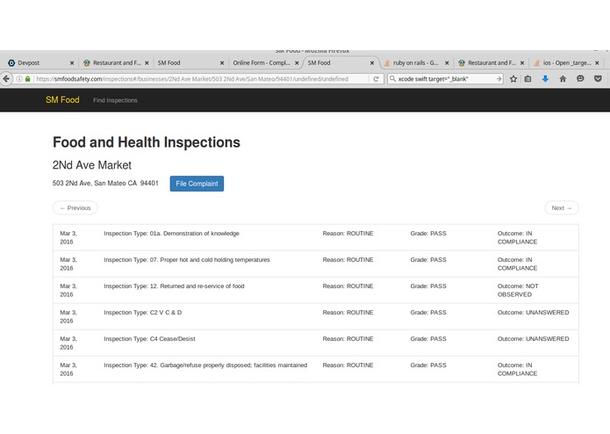
Task: Click Reason: ROUTINE in Garbage/refuse row
Action: [348, 365]
